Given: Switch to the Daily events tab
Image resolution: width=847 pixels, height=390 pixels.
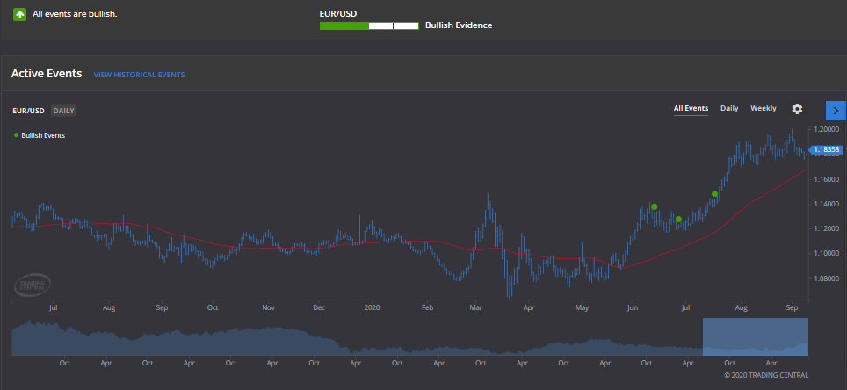Looking at the screenshot, I should (x=729, y=109).
